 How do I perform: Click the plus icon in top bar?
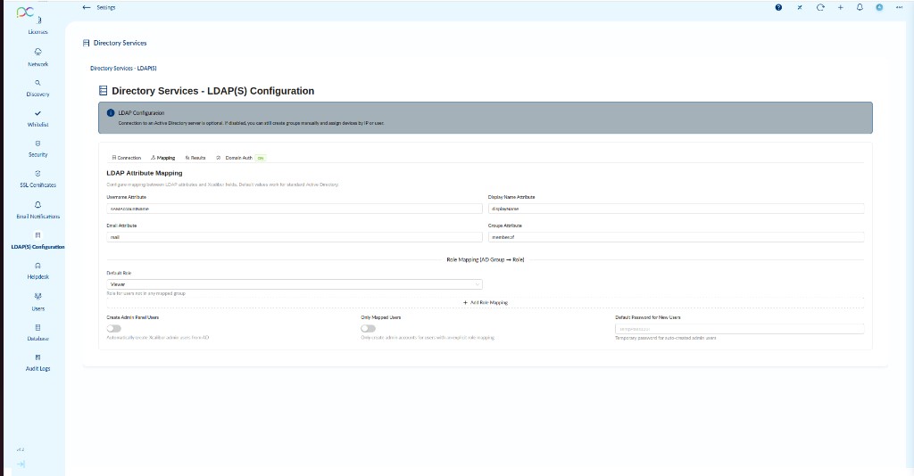840,7
